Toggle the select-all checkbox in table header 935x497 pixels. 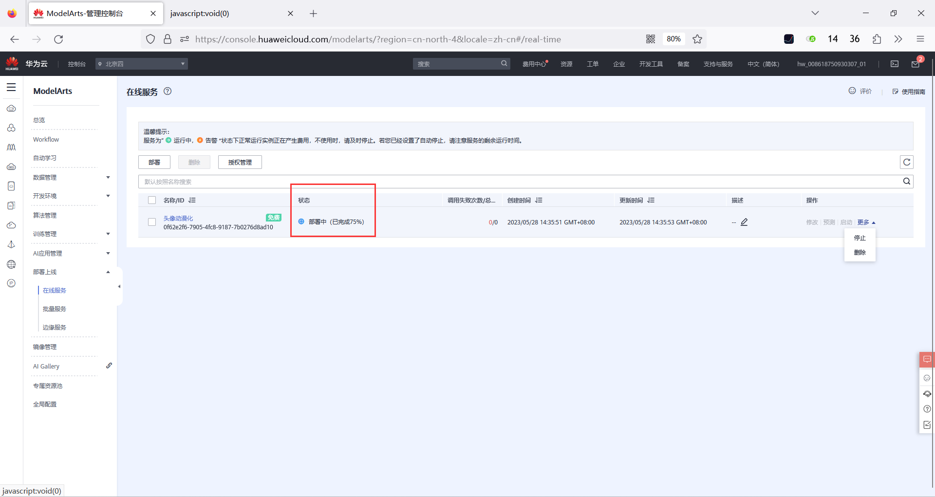[152, 200]
